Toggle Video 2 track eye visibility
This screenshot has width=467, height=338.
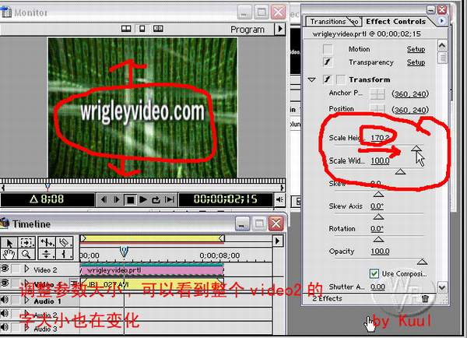pyautogui.click(x=5, y=269)
